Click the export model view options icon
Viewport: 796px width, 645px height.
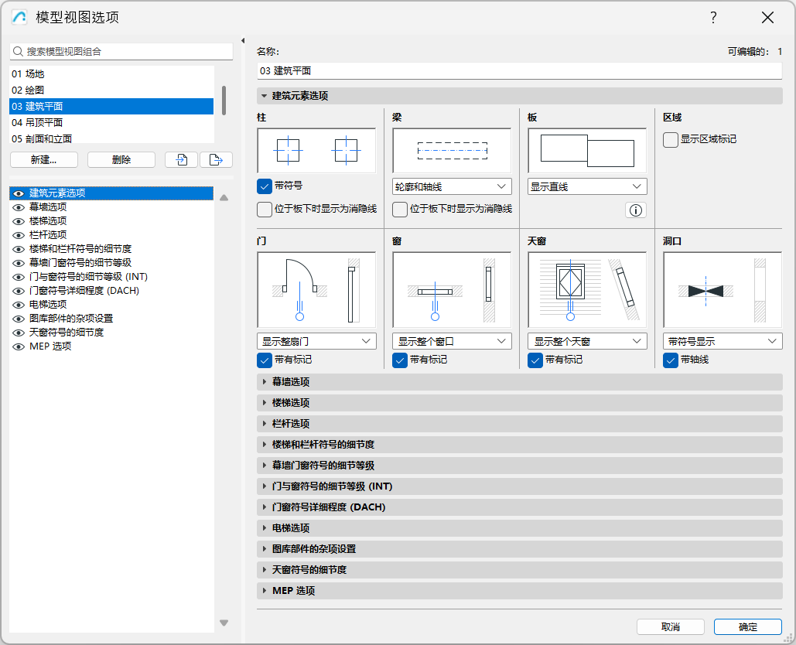pos(215,159)
